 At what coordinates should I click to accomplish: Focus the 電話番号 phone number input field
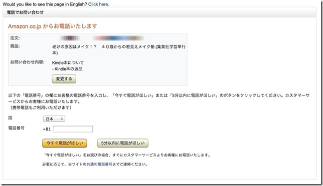[73, 129]
